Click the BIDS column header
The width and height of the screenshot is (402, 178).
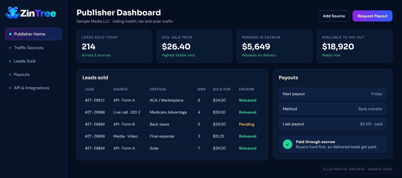[x=202, y=89]
